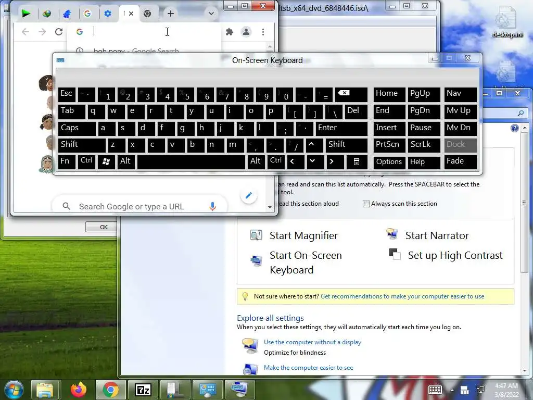Click Nav key on On-Screen Keyboard
The image size is (533, 400).
click(x=461, y=95)
